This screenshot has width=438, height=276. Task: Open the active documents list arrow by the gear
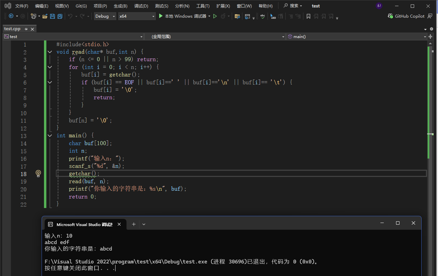point(425,30)
